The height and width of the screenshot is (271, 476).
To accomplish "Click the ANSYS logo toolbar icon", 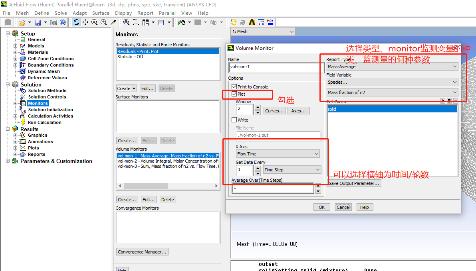I will tap(252, 22).
